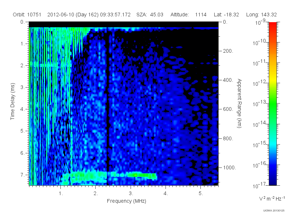Viewport: 291px width, 218px height.
Task: Click the red top of the color bar
Action: 272,25
